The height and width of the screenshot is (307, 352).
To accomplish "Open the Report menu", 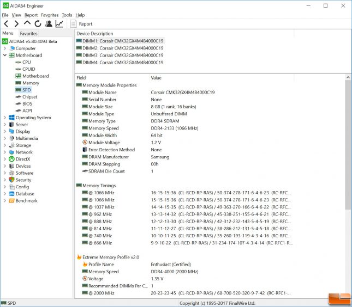I will tap(31, 15).
